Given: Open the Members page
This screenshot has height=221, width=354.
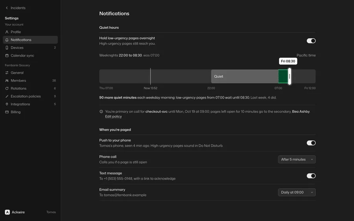Looking at the screenshot, I should coord(30,81).
